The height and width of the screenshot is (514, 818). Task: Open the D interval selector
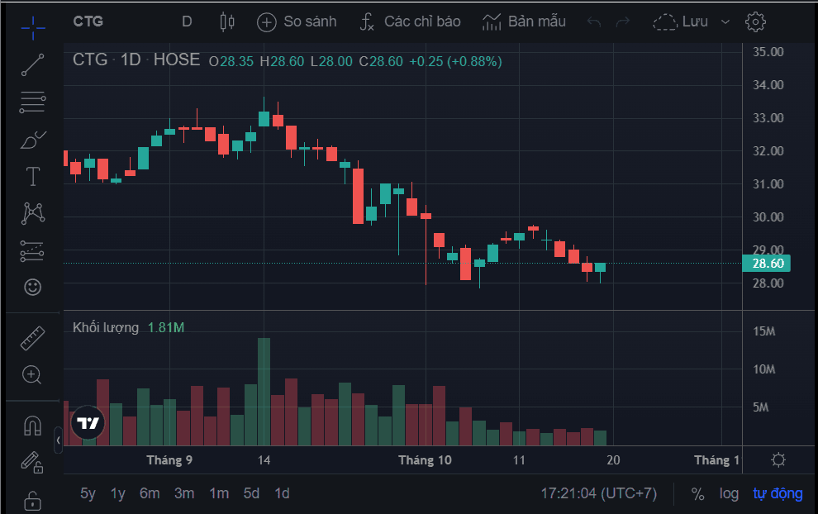click(x=187, y=21)
